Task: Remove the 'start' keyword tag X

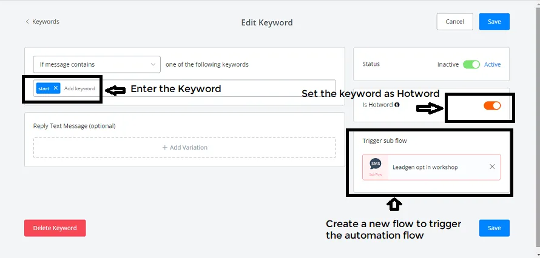Action: pos(55,88)
